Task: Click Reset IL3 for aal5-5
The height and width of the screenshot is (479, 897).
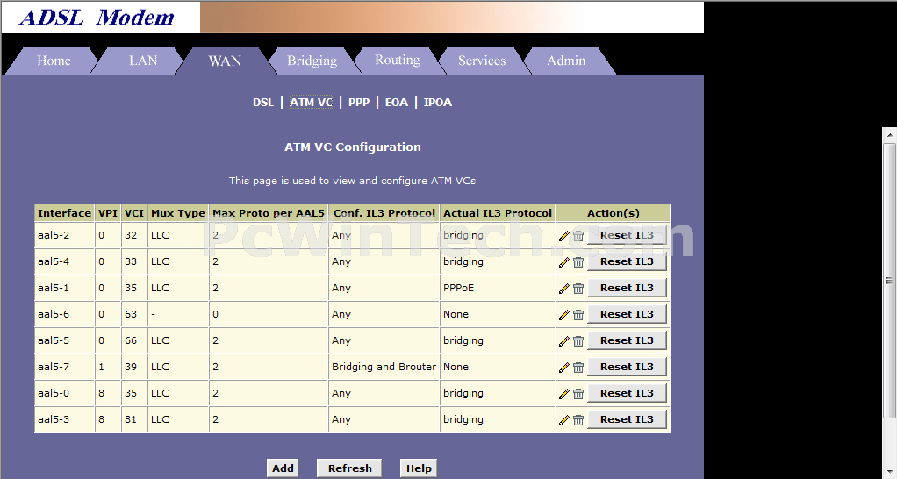Action: tap(627, 340)
